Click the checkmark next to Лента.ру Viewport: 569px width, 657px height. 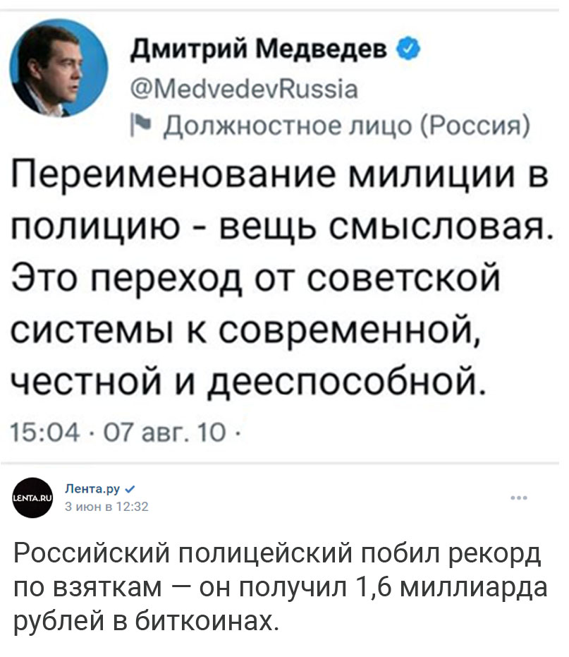[x=130, y=488]
